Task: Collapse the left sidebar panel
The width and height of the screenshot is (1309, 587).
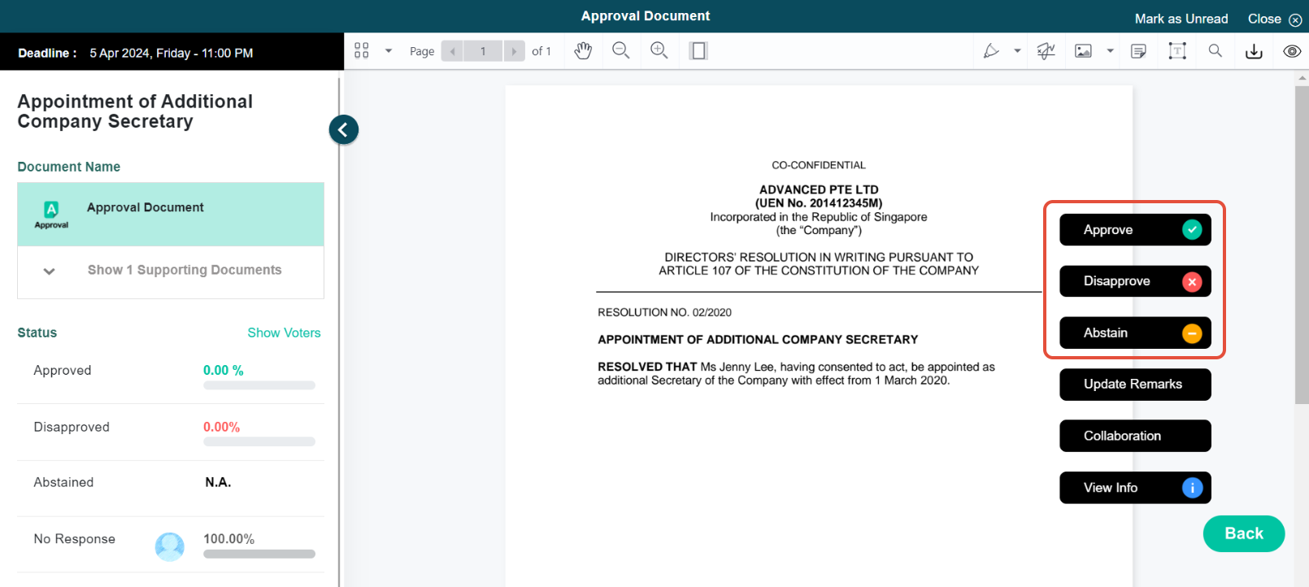Action: pos(344,129)
